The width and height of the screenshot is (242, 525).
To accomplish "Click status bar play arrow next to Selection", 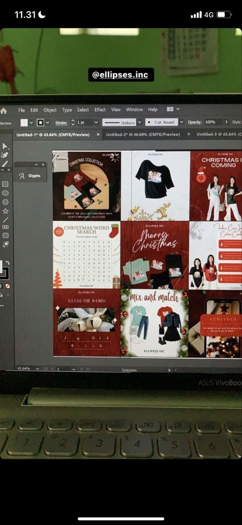I will [x=169, y=370].
